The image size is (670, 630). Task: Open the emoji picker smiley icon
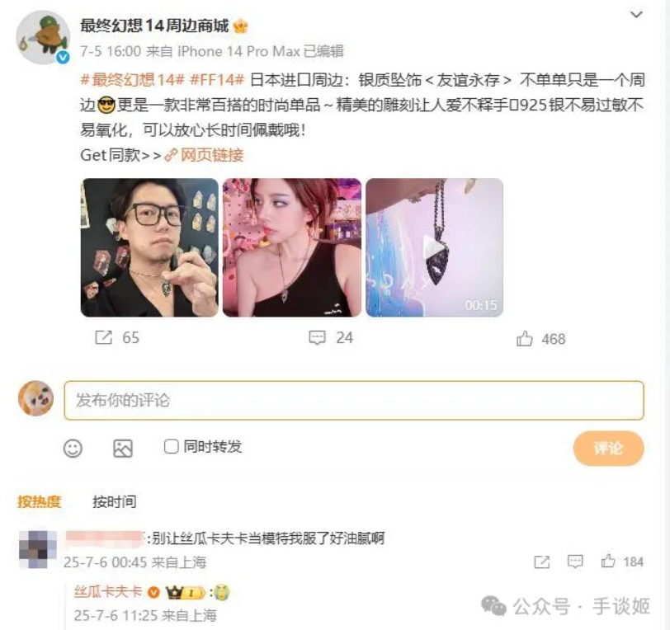coord(73,449)
